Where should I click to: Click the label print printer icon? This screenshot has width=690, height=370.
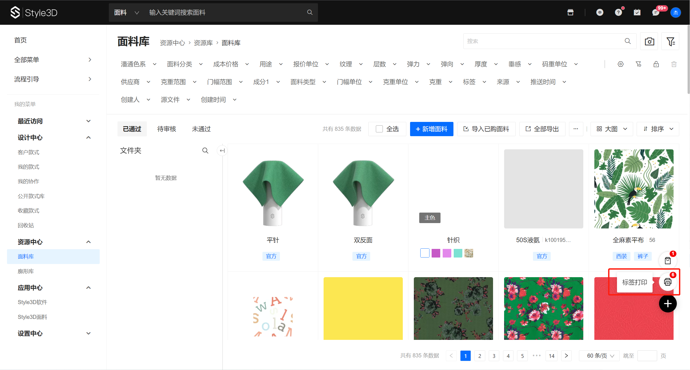[667, 282]
